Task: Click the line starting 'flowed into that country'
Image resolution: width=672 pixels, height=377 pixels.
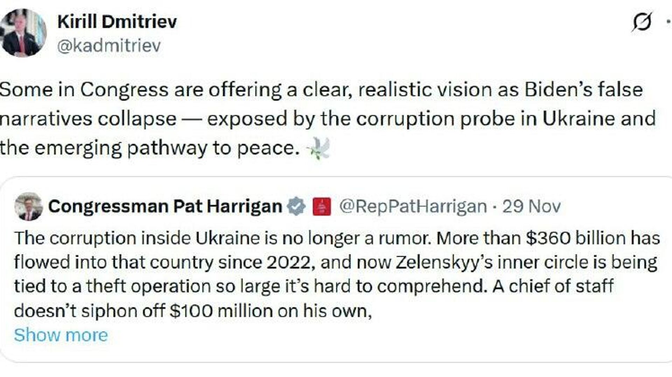Action: (x=335, y=263)
